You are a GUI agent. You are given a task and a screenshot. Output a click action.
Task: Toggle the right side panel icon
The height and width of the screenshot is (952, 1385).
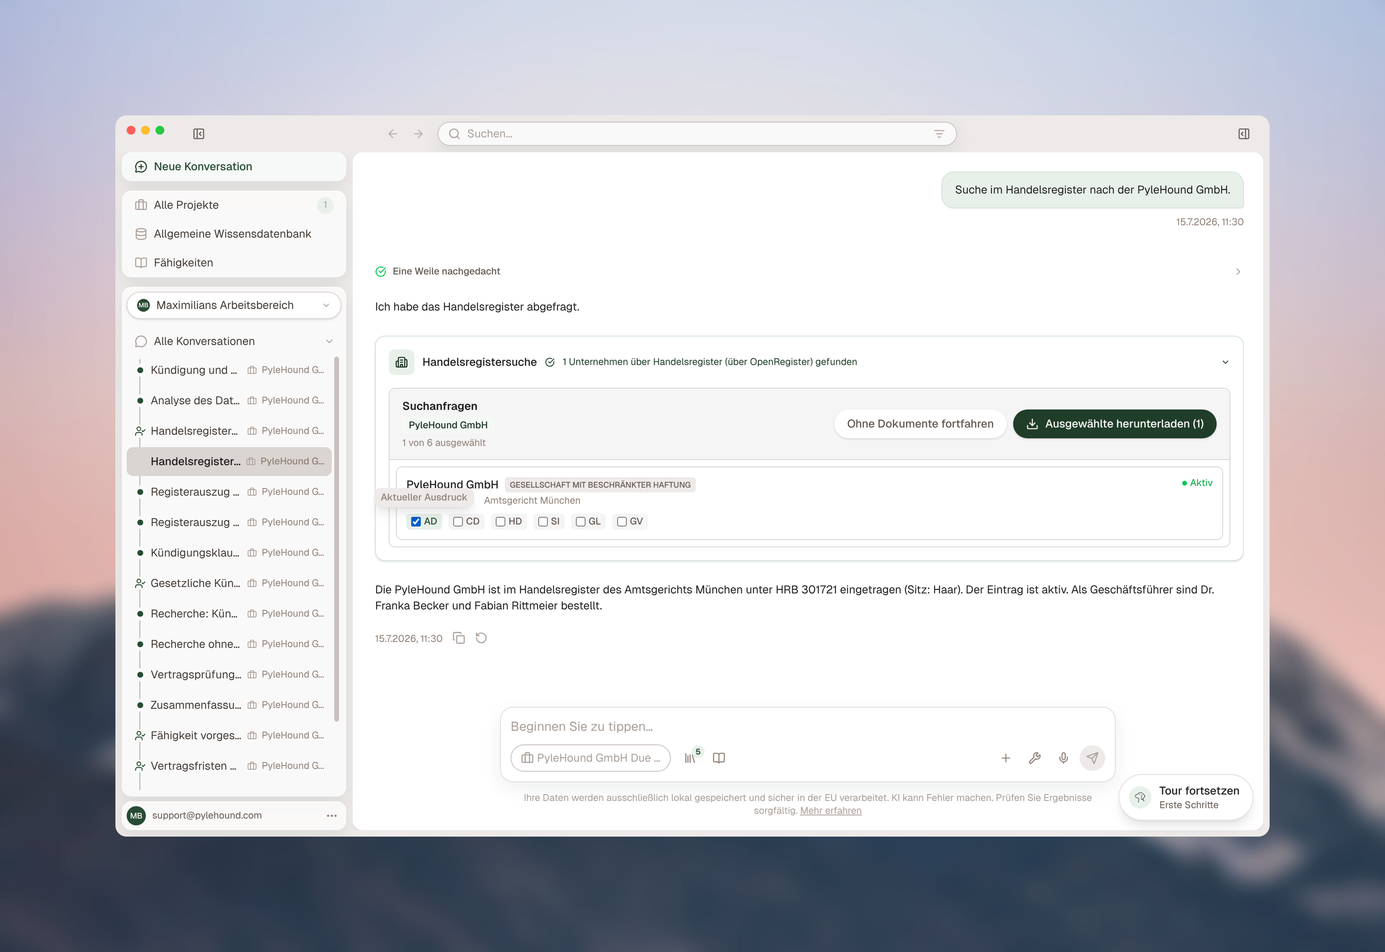coord(1244,134)
